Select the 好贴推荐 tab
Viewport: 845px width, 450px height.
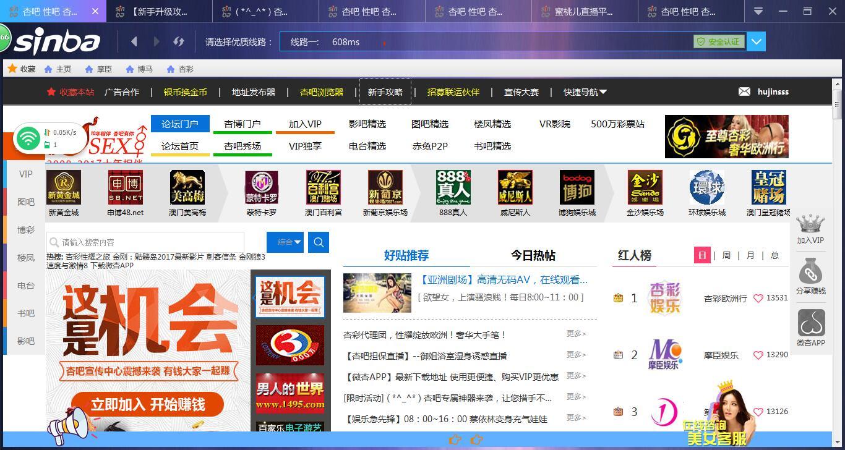406,255
